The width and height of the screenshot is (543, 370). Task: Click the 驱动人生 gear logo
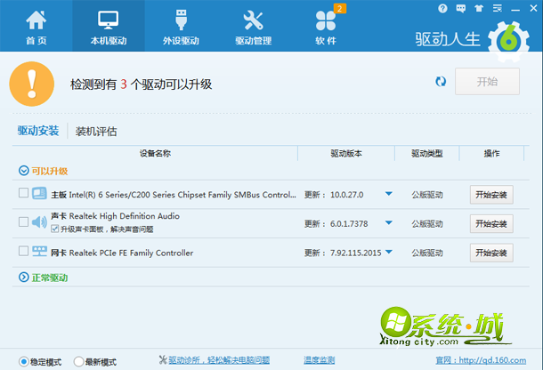[x=508, y=42]
